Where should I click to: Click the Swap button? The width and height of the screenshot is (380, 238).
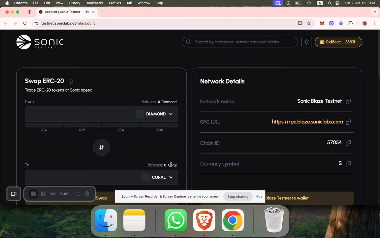click(x=102, y=198)
